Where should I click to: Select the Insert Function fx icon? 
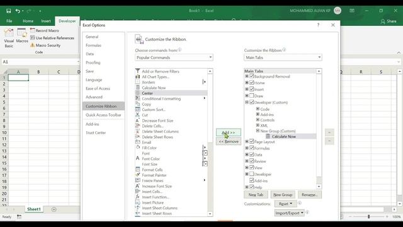138,197
